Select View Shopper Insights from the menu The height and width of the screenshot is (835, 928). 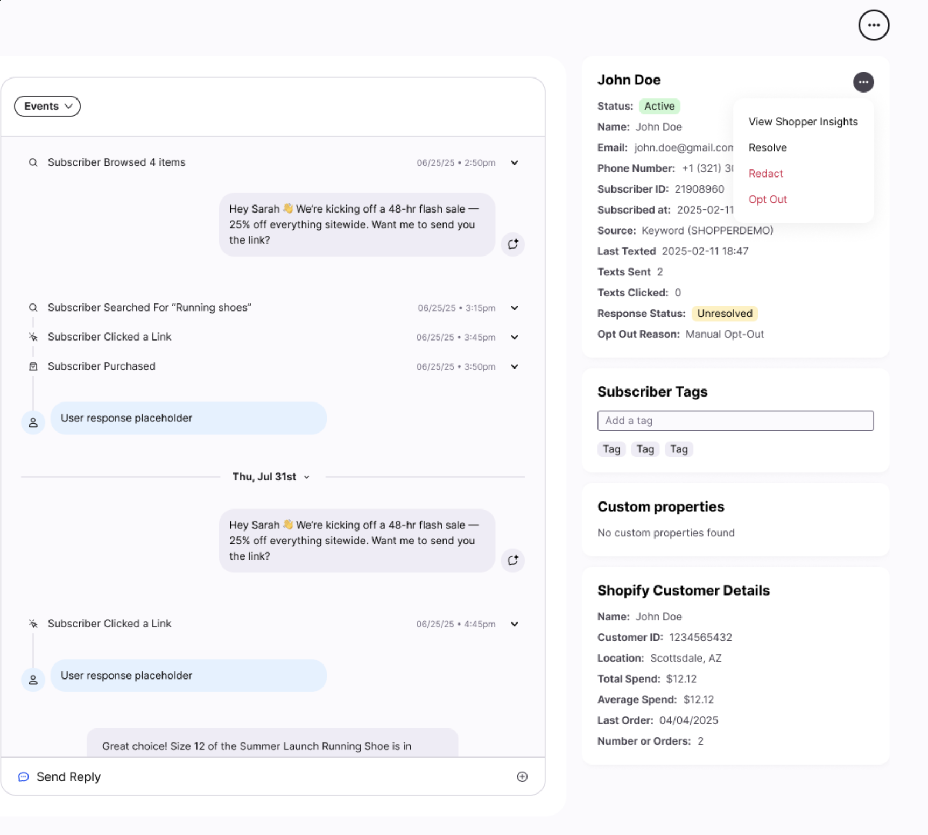[803, 122]
